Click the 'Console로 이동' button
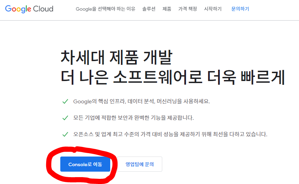This screenshot has width=299, height=184. [85, 164]
